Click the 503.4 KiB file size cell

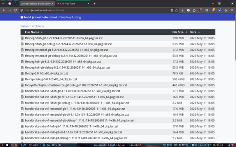[178, 79]
